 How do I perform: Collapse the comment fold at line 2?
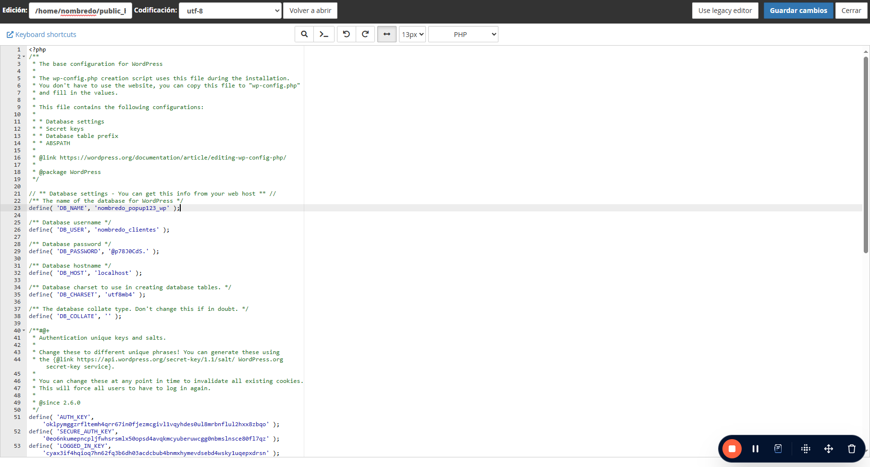point(24,57)
